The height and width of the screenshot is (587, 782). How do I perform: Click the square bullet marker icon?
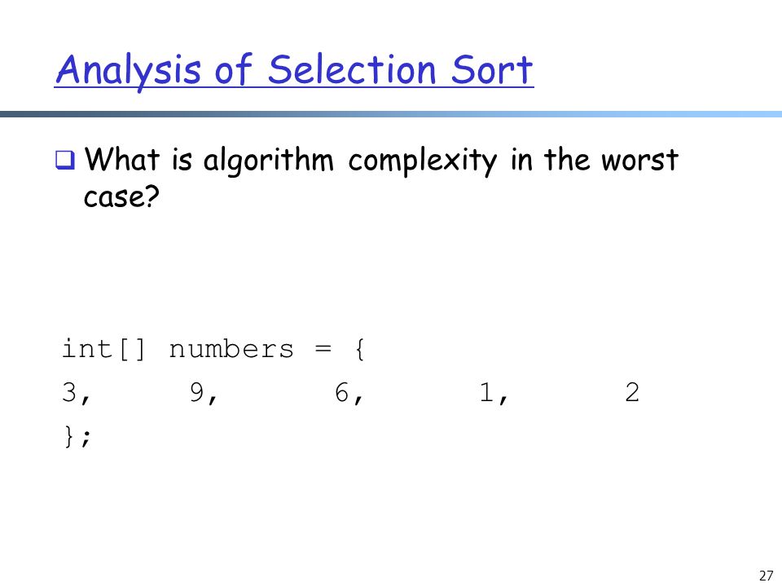[x=65, y=161]
